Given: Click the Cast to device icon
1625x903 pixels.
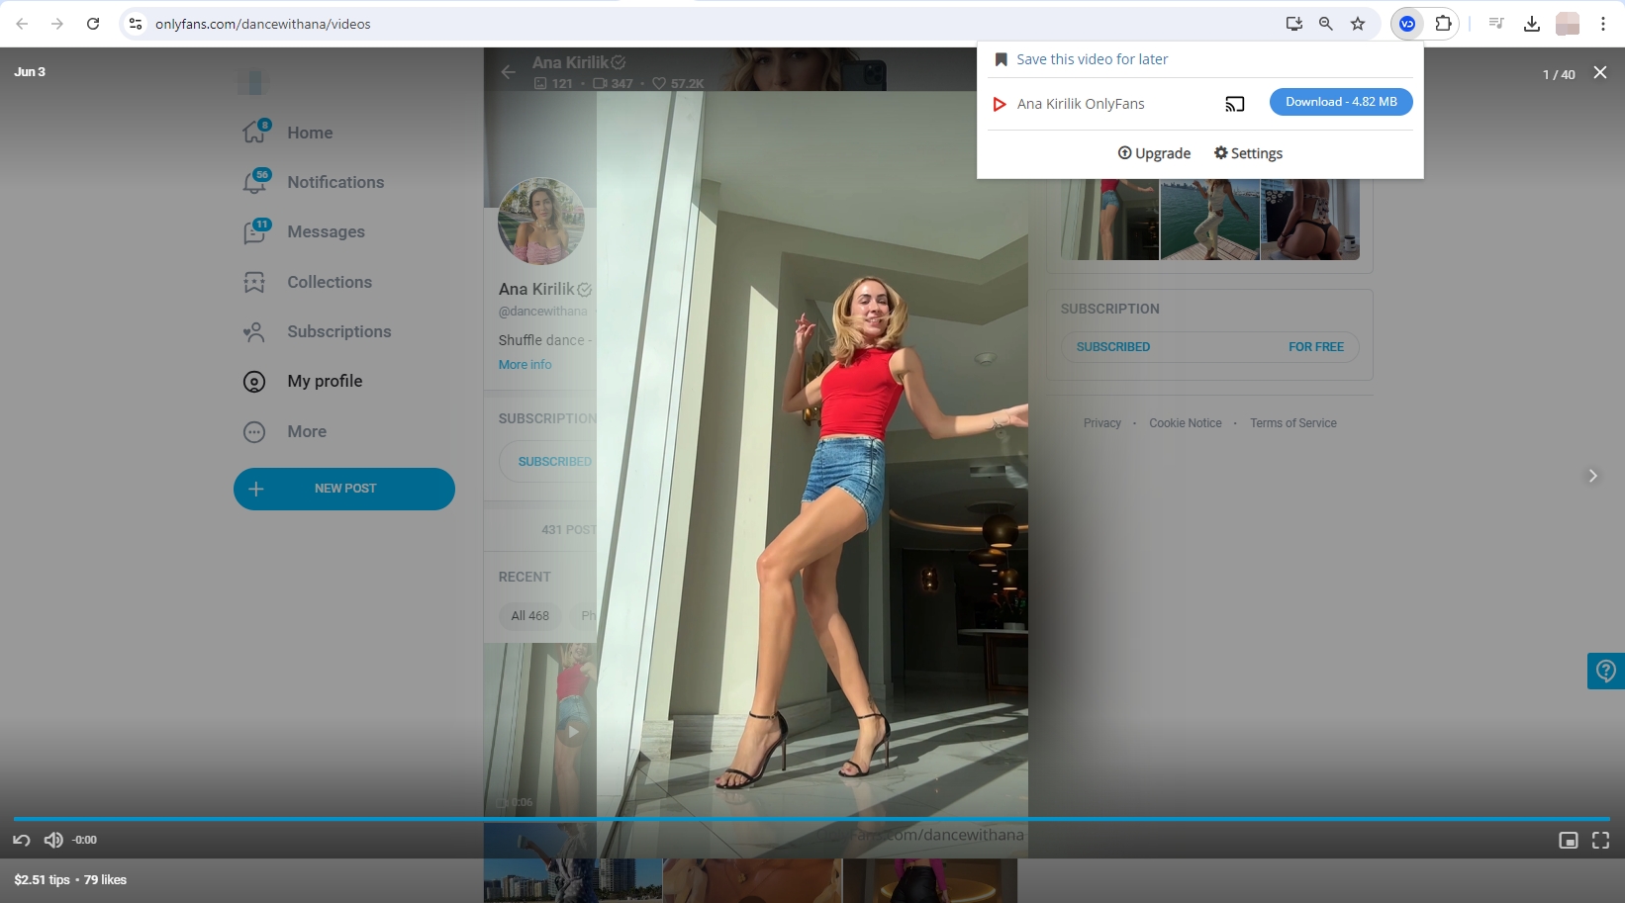Looking at the screenshot, I should (x=1234, y=103).
